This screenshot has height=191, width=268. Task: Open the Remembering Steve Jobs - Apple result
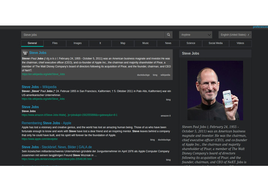46,123
